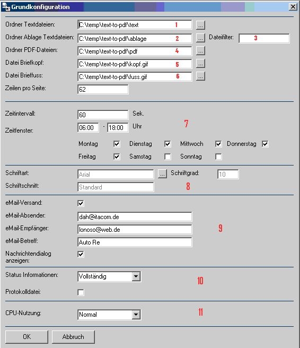Screen dimensions: 300x348
Task: Click the eMail-Betreff text field
Action: click(135, 242)
